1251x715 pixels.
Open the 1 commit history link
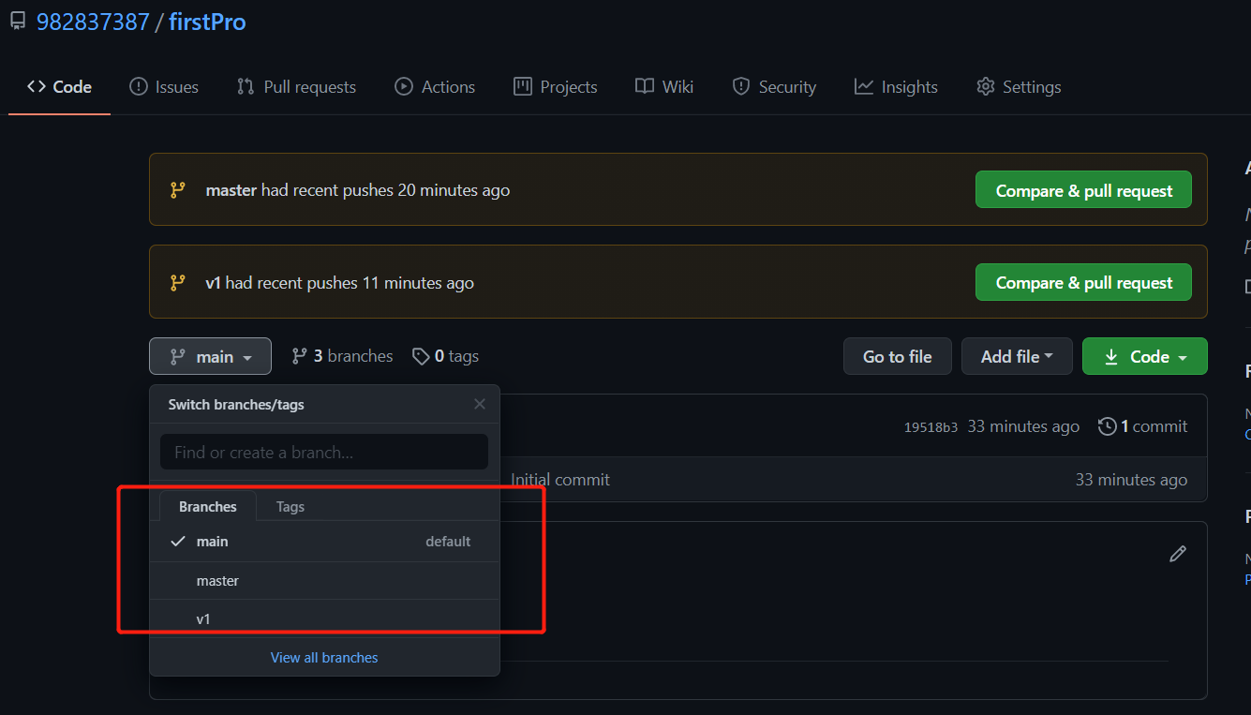pos(1143,426)
